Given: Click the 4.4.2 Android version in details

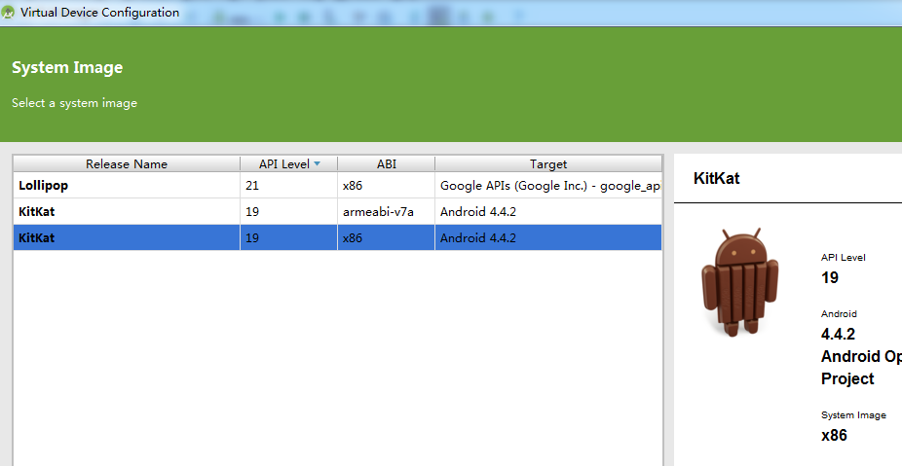Looking at the screenshot, I should (838, 334).
